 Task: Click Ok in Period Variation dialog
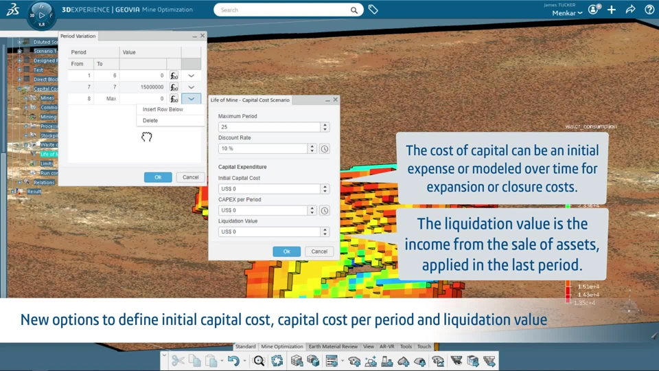tap(158, 177)
